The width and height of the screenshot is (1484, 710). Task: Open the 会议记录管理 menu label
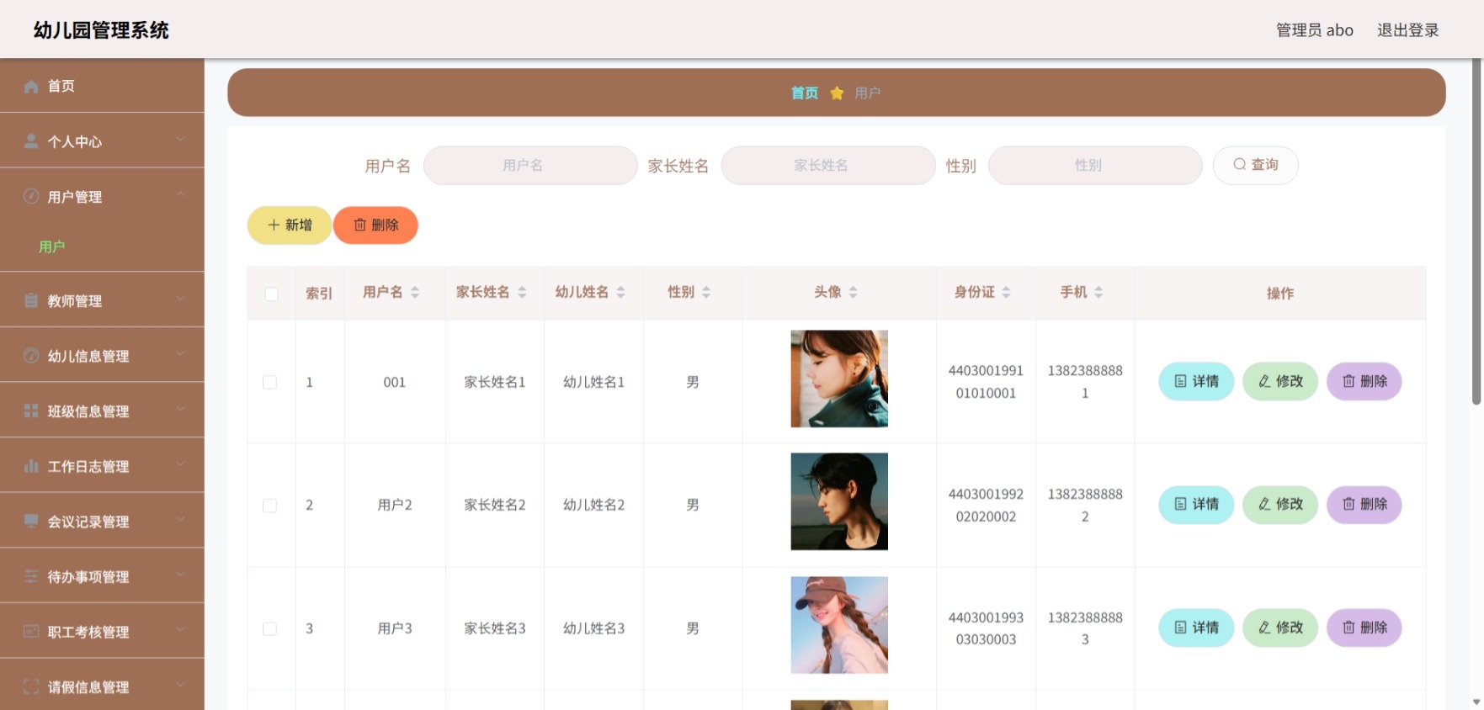click(88, 522)
